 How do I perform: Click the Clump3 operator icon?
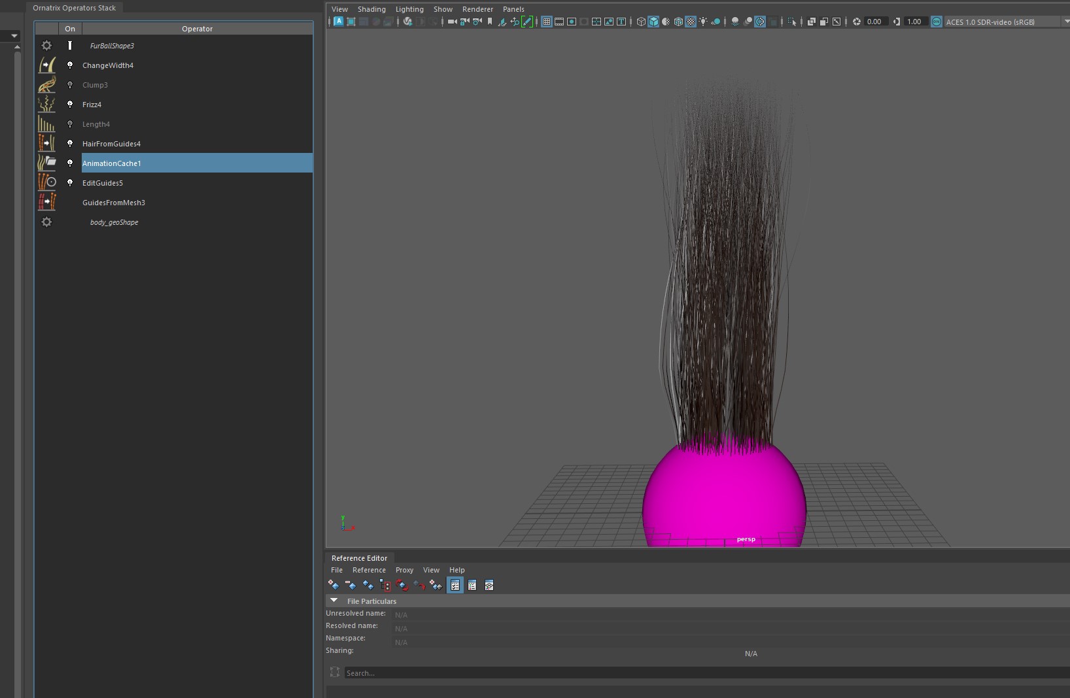pos(46,85)
